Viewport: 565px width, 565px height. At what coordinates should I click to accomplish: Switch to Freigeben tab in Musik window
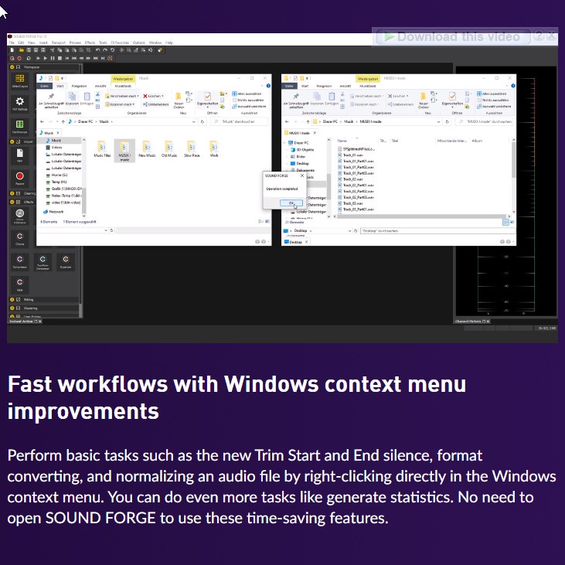79,86
